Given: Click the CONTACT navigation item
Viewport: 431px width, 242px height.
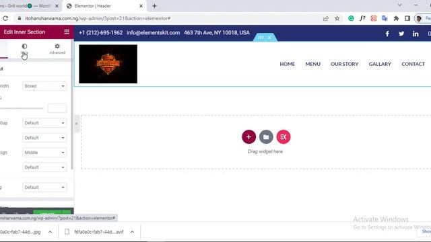Looking at the screenshot, I should pyautogui.click(x=413, y=64).
